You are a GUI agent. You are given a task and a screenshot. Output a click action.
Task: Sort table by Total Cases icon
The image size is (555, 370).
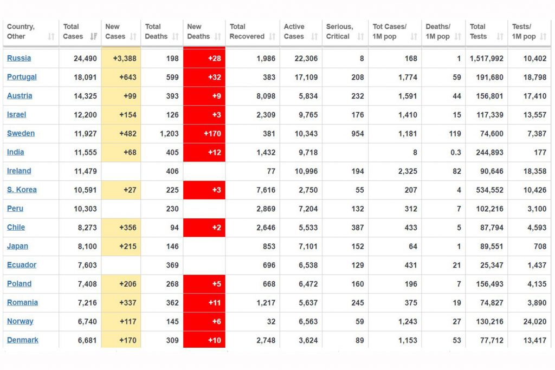coord(94,36)
